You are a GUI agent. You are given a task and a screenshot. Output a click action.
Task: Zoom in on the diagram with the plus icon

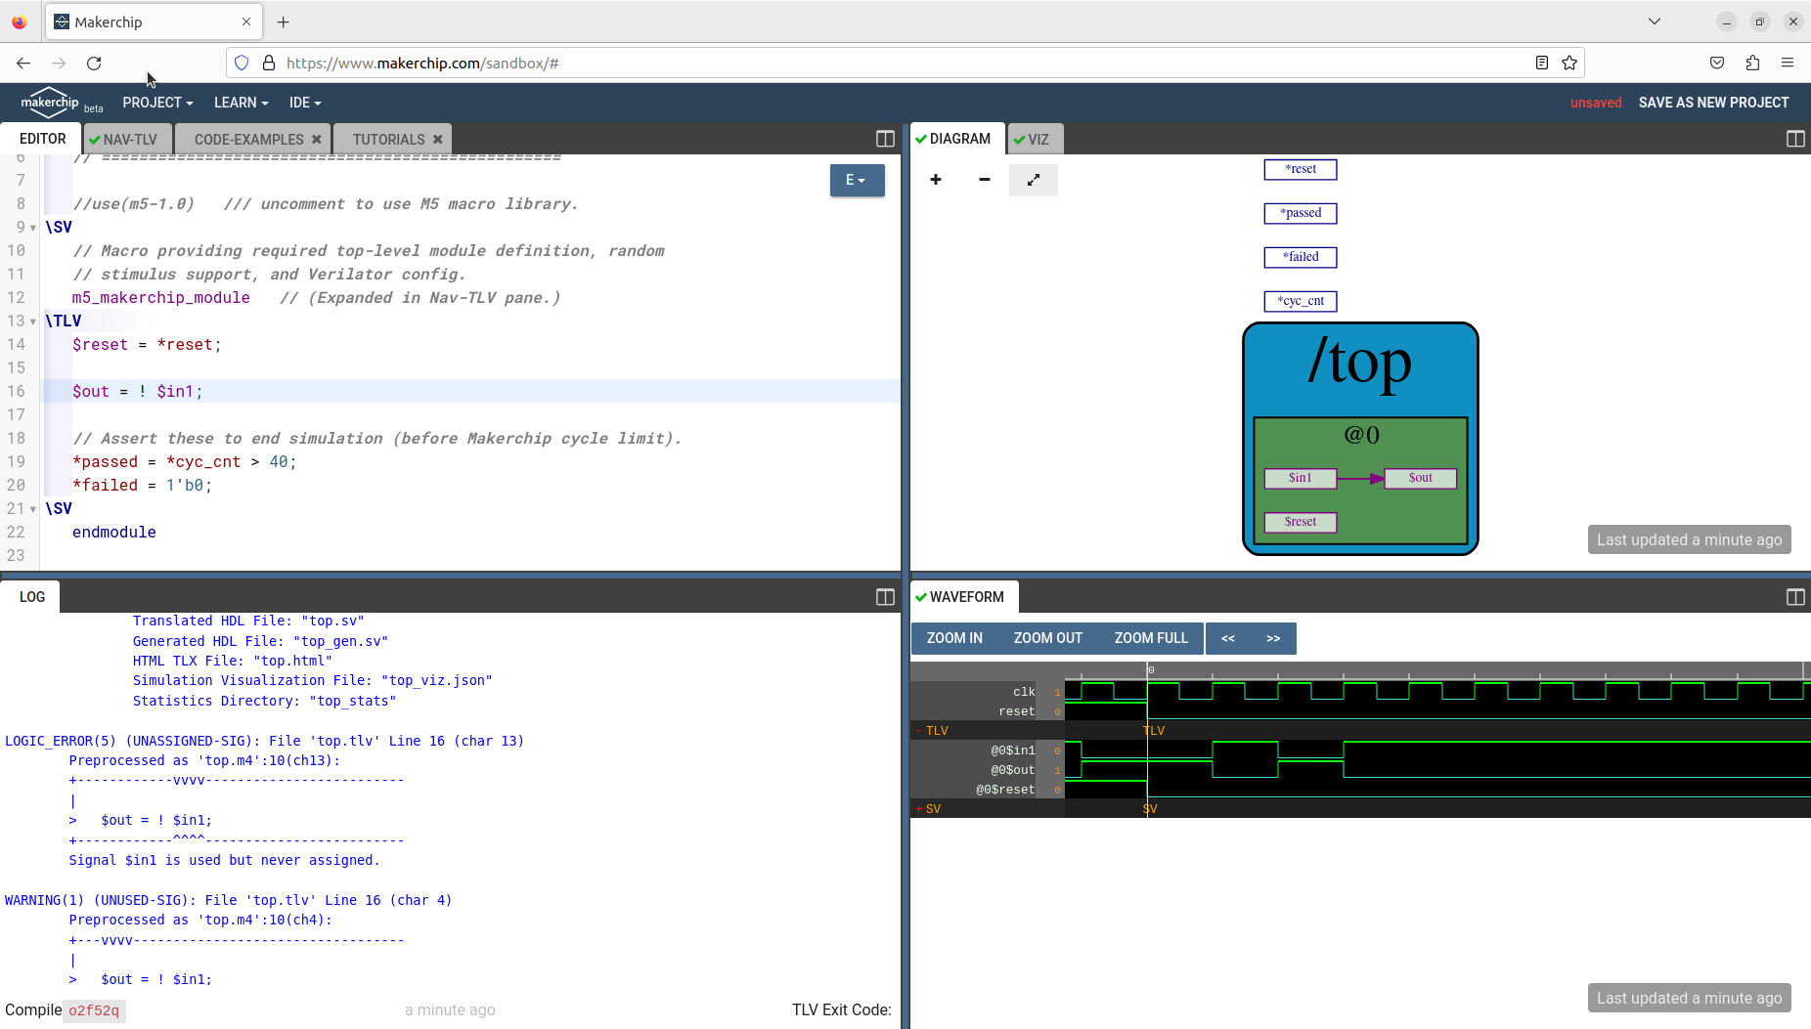[x=936, y=180]
